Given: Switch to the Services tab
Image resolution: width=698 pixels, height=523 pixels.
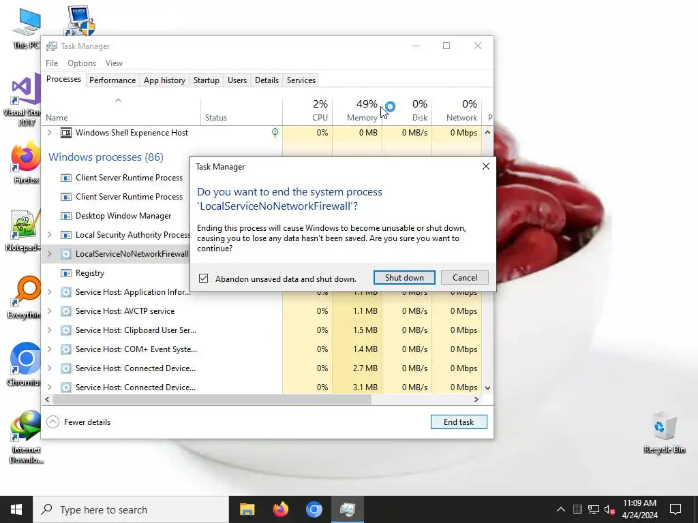Looking at the screenshot, I should coord(301,80).
